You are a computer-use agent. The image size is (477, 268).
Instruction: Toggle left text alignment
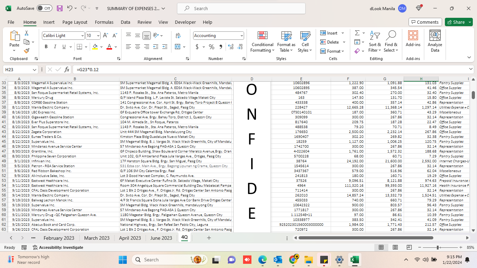tap(129, 47)
